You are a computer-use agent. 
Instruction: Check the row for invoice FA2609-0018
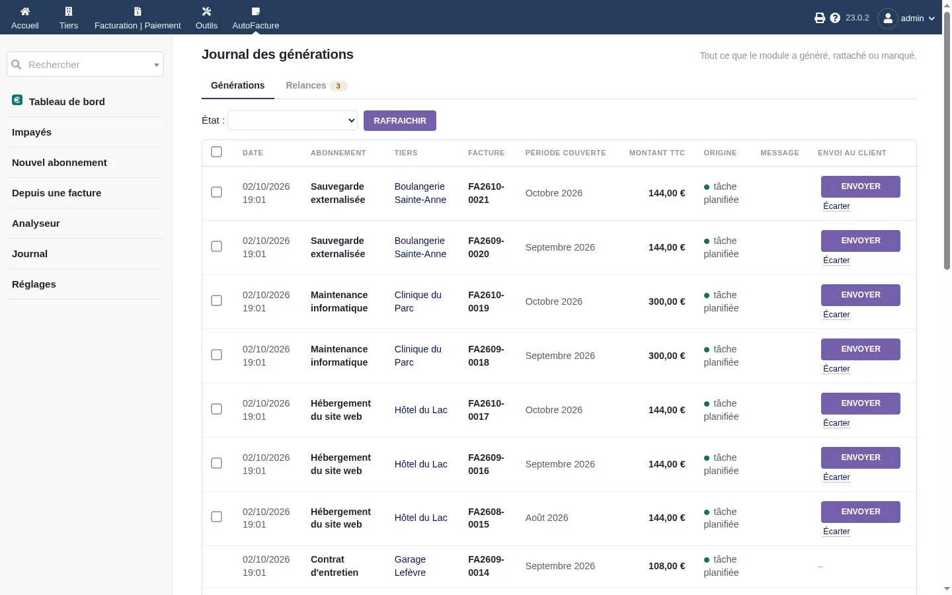[216, 355]
